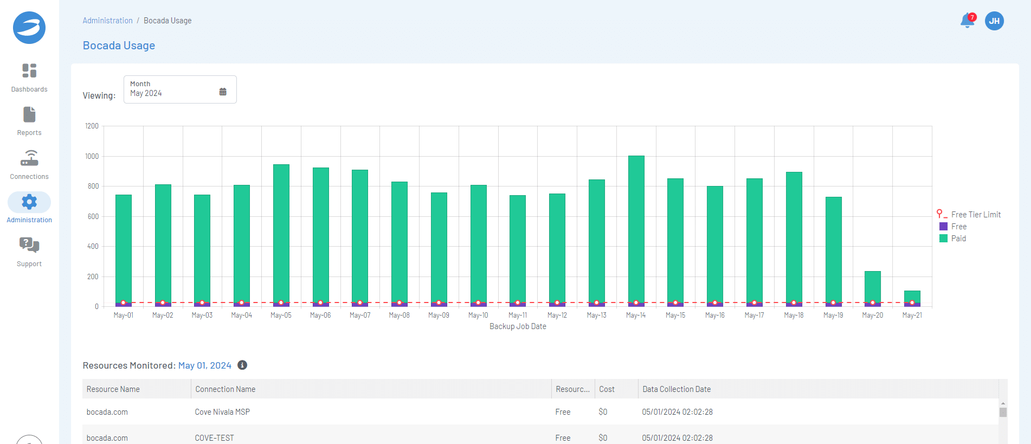Image resolution: width=1031 pixels, height=444 pixels.
Task: Toggle the Free series legend entry
Action: (x=953, y=227)
